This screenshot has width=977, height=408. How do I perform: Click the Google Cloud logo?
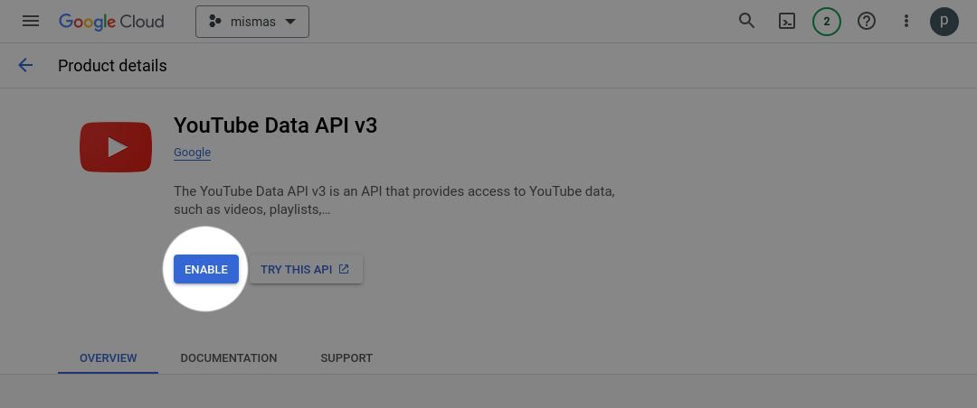[x=111, y=22]
